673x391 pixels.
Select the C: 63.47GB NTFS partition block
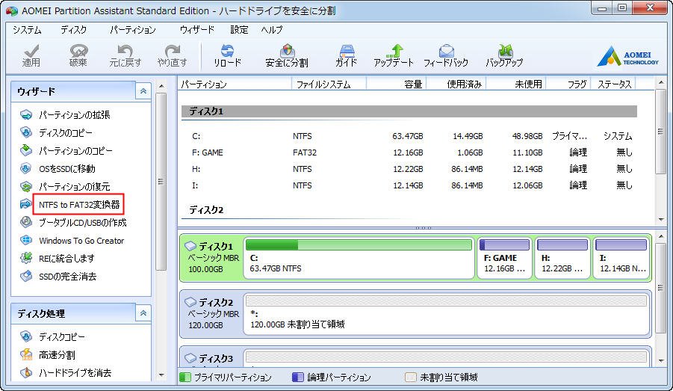359,258
